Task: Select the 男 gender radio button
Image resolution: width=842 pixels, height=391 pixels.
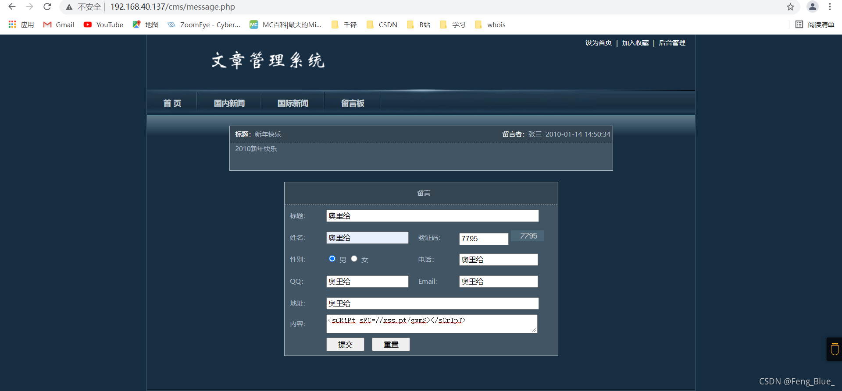Action: coord(332,259)
